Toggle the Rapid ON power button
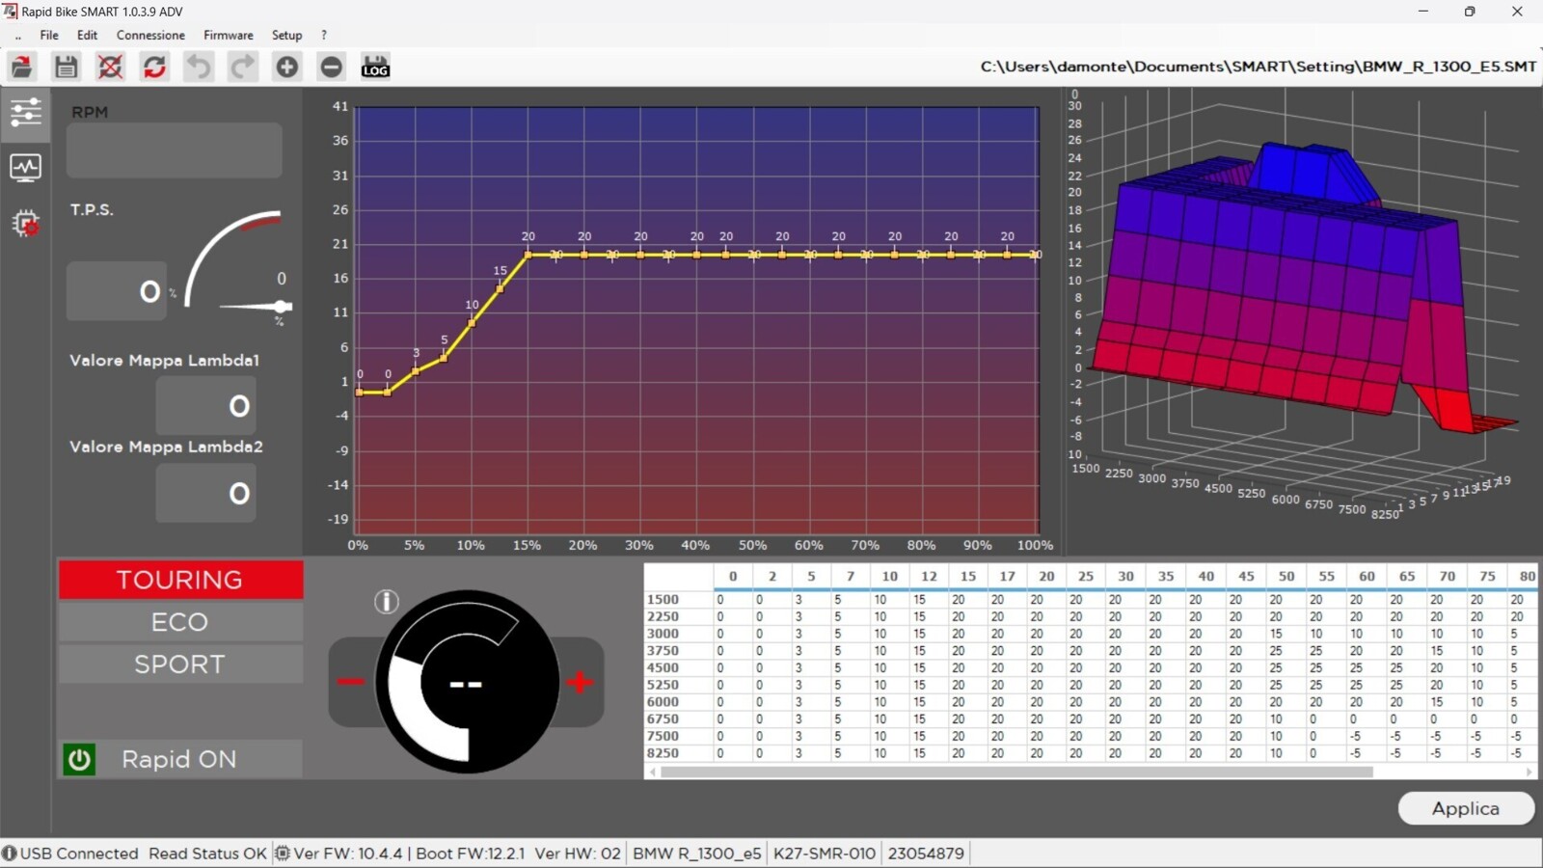The width and height of the screenshot is (1543, 868). tap(79, 759)
